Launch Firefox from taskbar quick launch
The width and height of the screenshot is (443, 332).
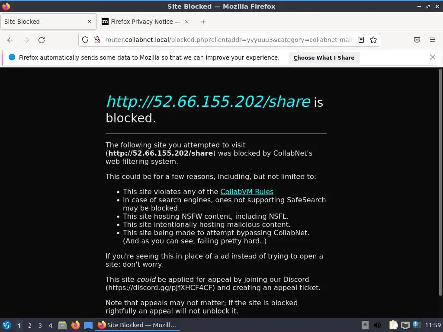coord(75,325)
